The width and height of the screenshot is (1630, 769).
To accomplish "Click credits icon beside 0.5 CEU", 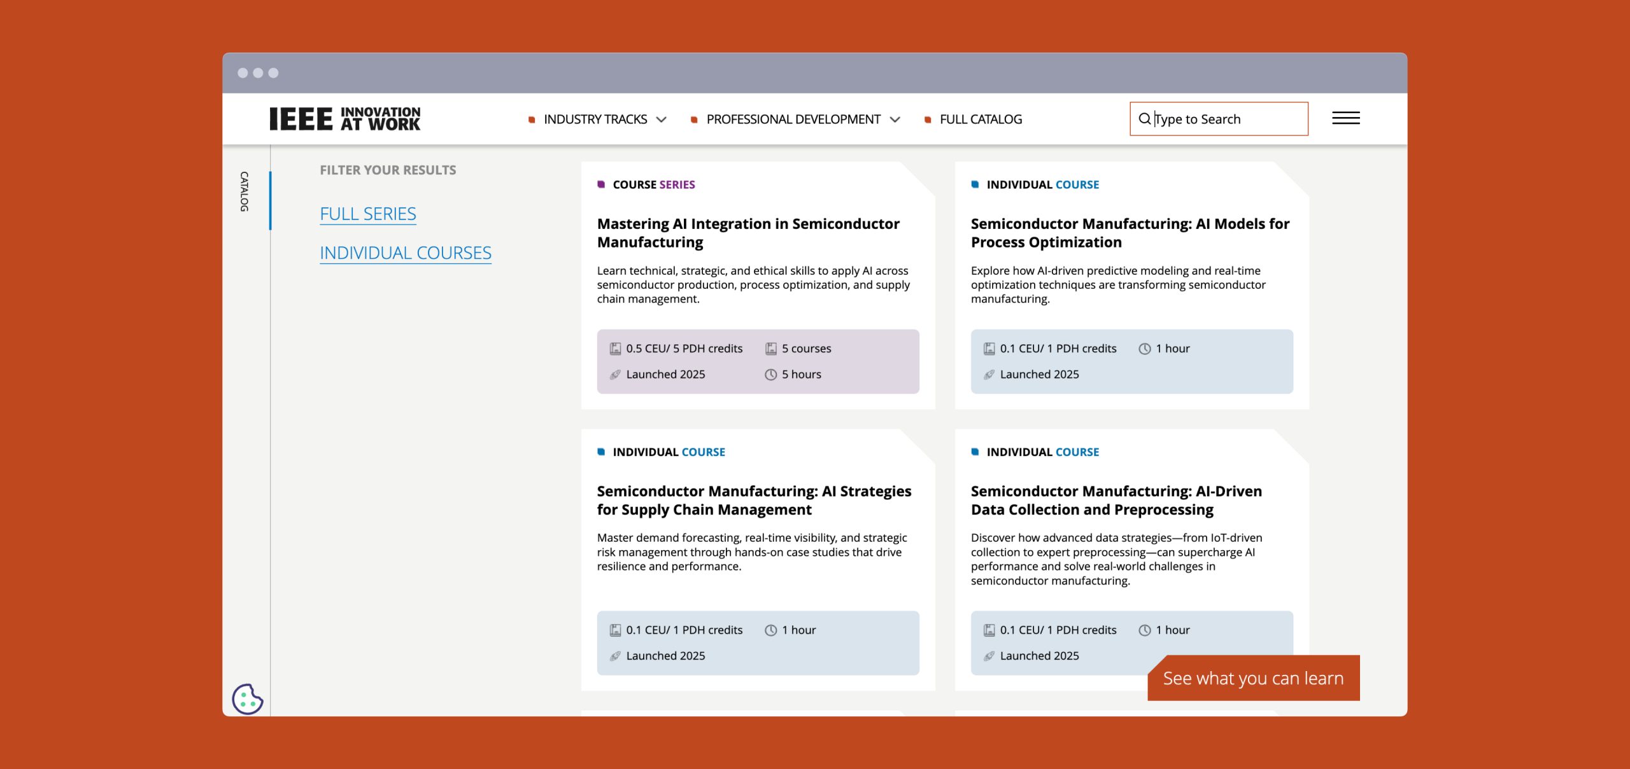I will pos(615,349).
